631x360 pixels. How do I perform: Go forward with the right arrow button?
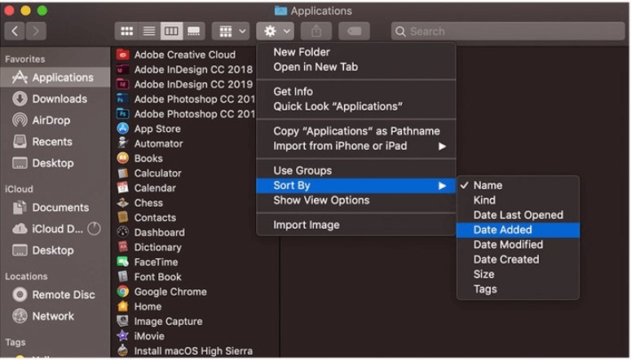click(36, 32)
